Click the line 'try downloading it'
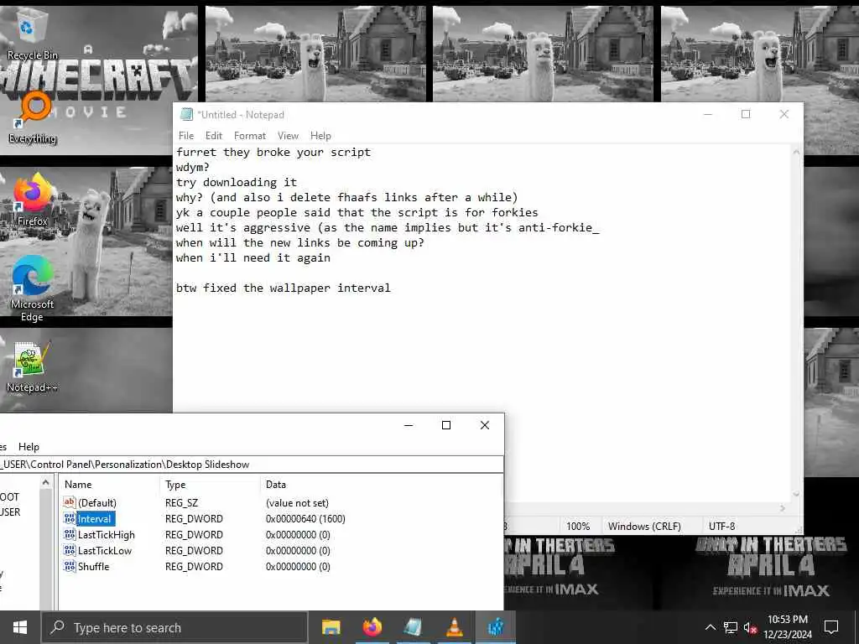859x644 pixels. [236, 182]
